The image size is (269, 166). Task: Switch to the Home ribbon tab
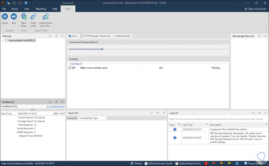(x=15, y=9)
